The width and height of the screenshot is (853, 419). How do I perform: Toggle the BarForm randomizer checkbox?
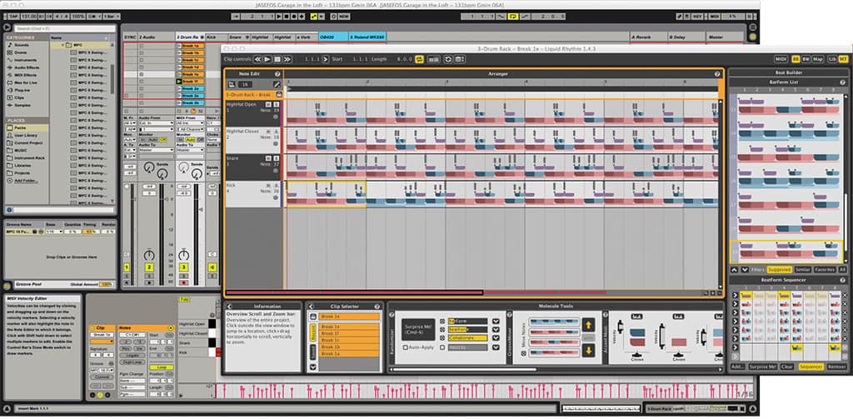point(441,321)
